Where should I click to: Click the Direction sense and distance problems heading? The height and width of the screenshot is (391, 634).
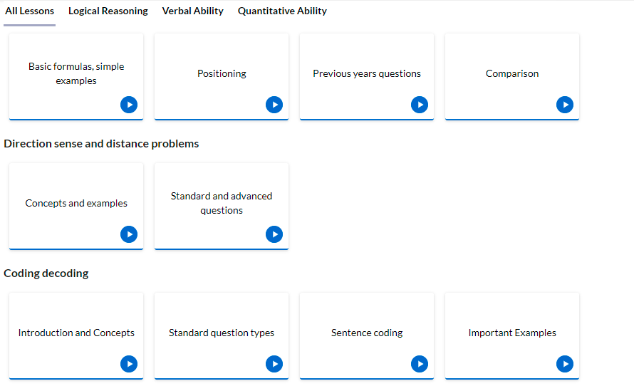(x=101, y=144)
